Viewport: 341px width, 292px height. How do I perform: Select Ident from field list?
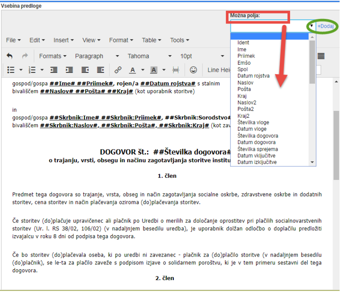click(270, 43)
